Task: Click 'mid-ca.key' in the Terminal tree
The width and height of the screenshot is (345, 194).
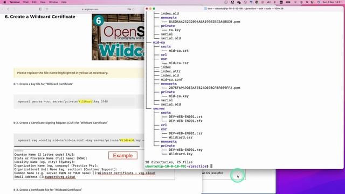Action: click(x=178, y=96)
